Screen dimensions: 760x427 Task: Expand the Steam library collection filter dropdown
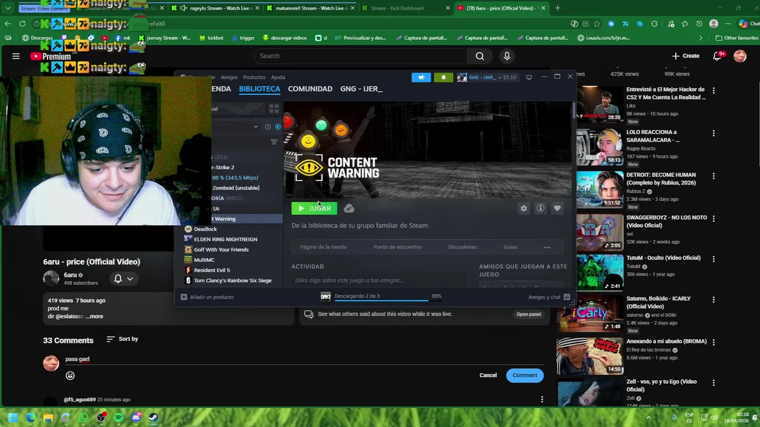[x=256, y=126]
